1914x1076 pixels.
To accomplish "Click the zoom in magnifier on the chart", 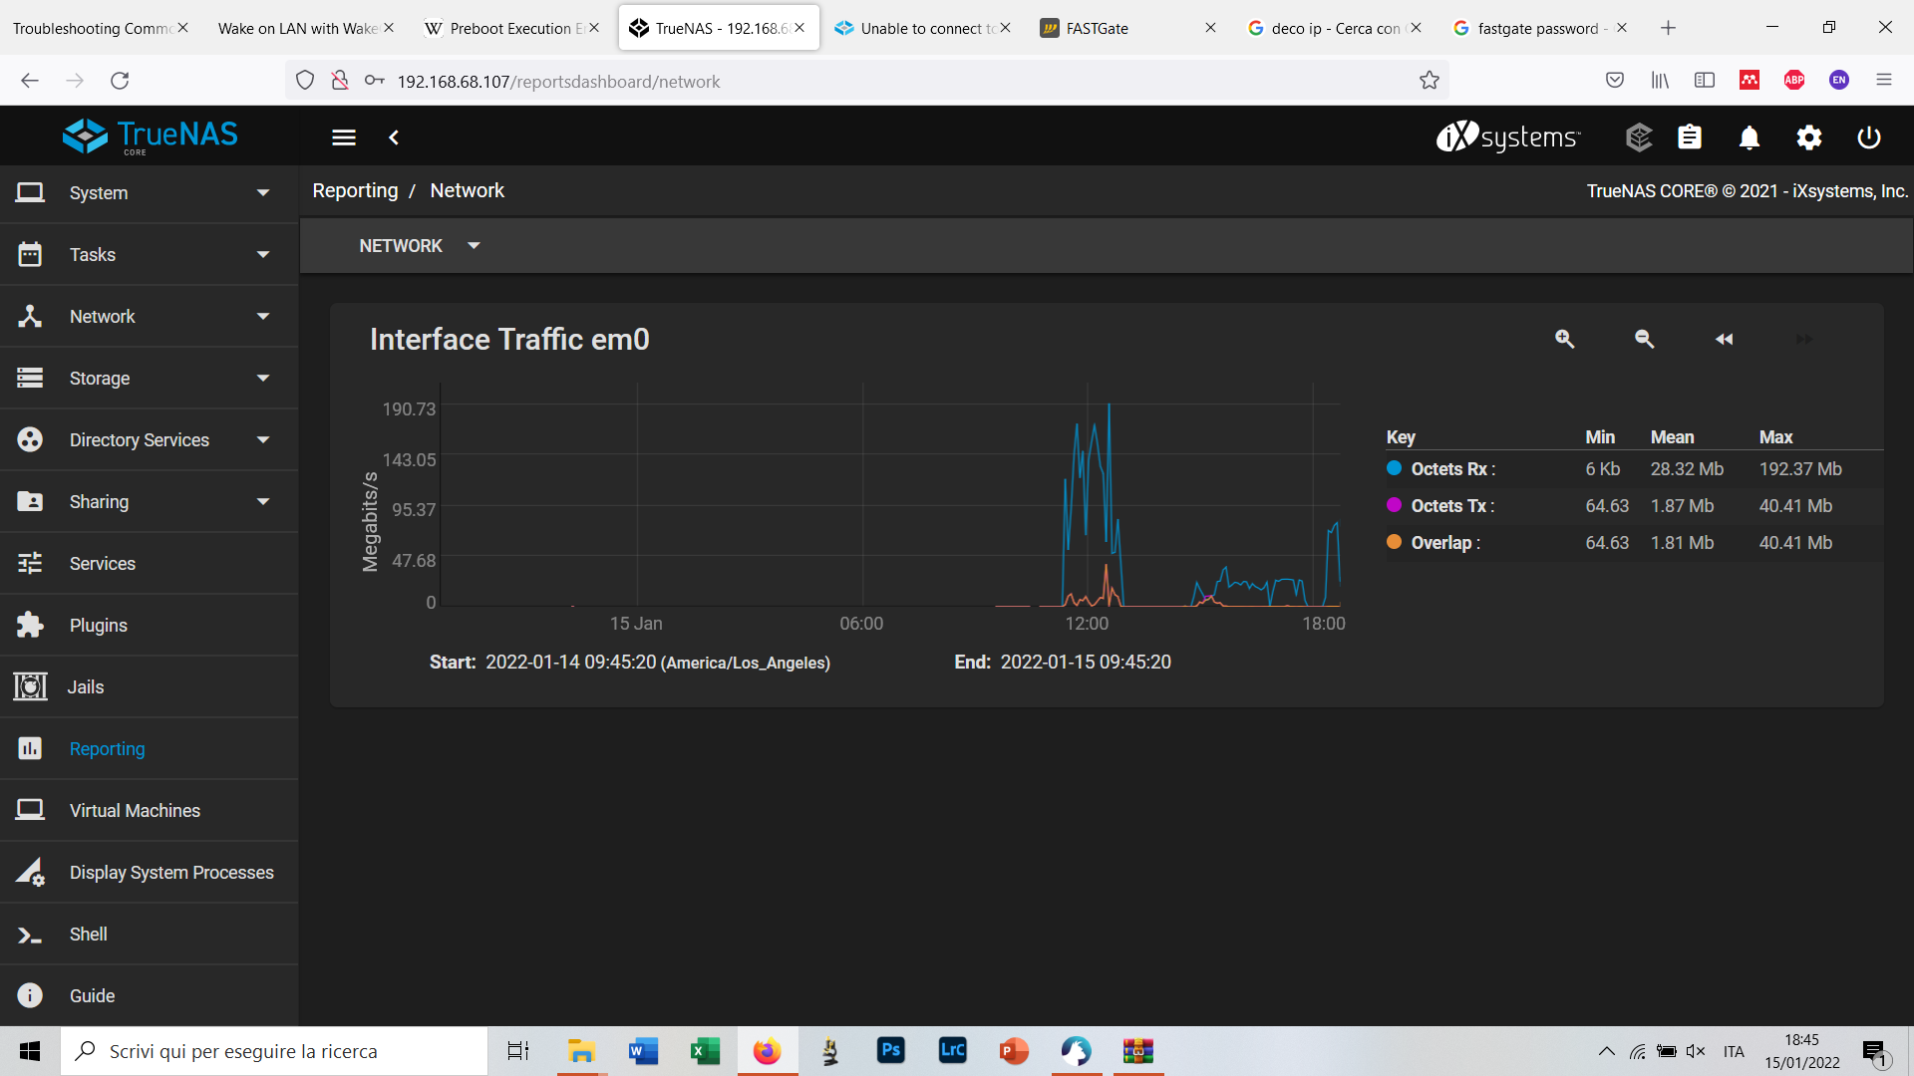I will (x=1564, y=339).
